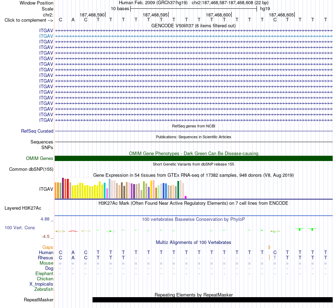333x308 pixels.
Task: Click the GTEx Gene Expression track title
Action: (x=193, y=175)
